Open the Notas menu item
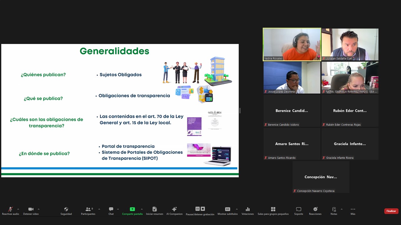Image resolution: width=401 pixels, height=225 pixels. click(x=334, y=209)
